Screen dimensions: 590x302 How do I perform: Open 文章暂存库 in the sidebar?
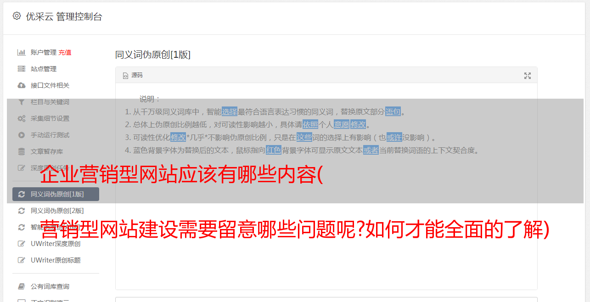pos(47,151)
